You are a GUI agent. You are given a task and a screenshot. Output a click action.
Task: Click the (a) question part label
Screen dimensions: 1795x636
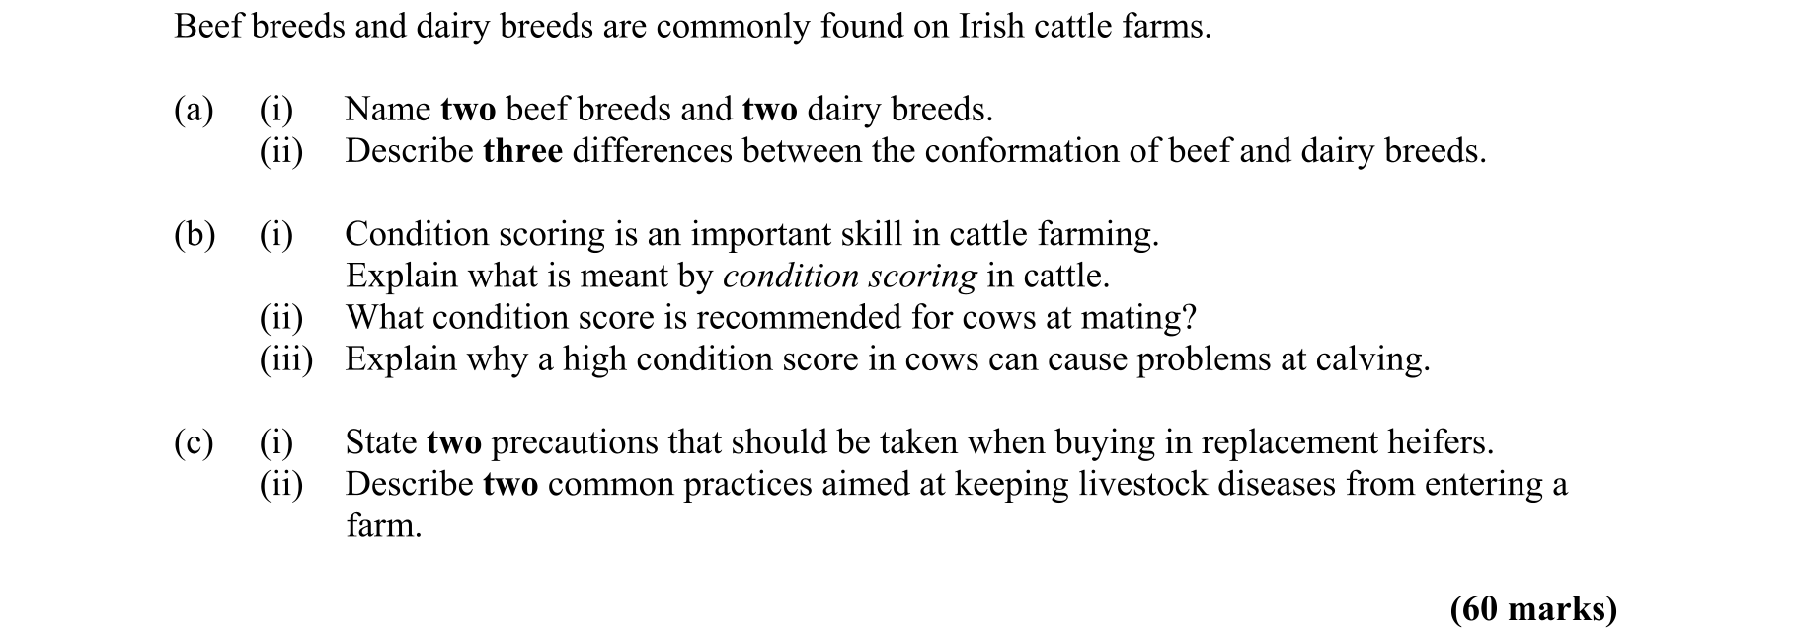click(194, 110)
